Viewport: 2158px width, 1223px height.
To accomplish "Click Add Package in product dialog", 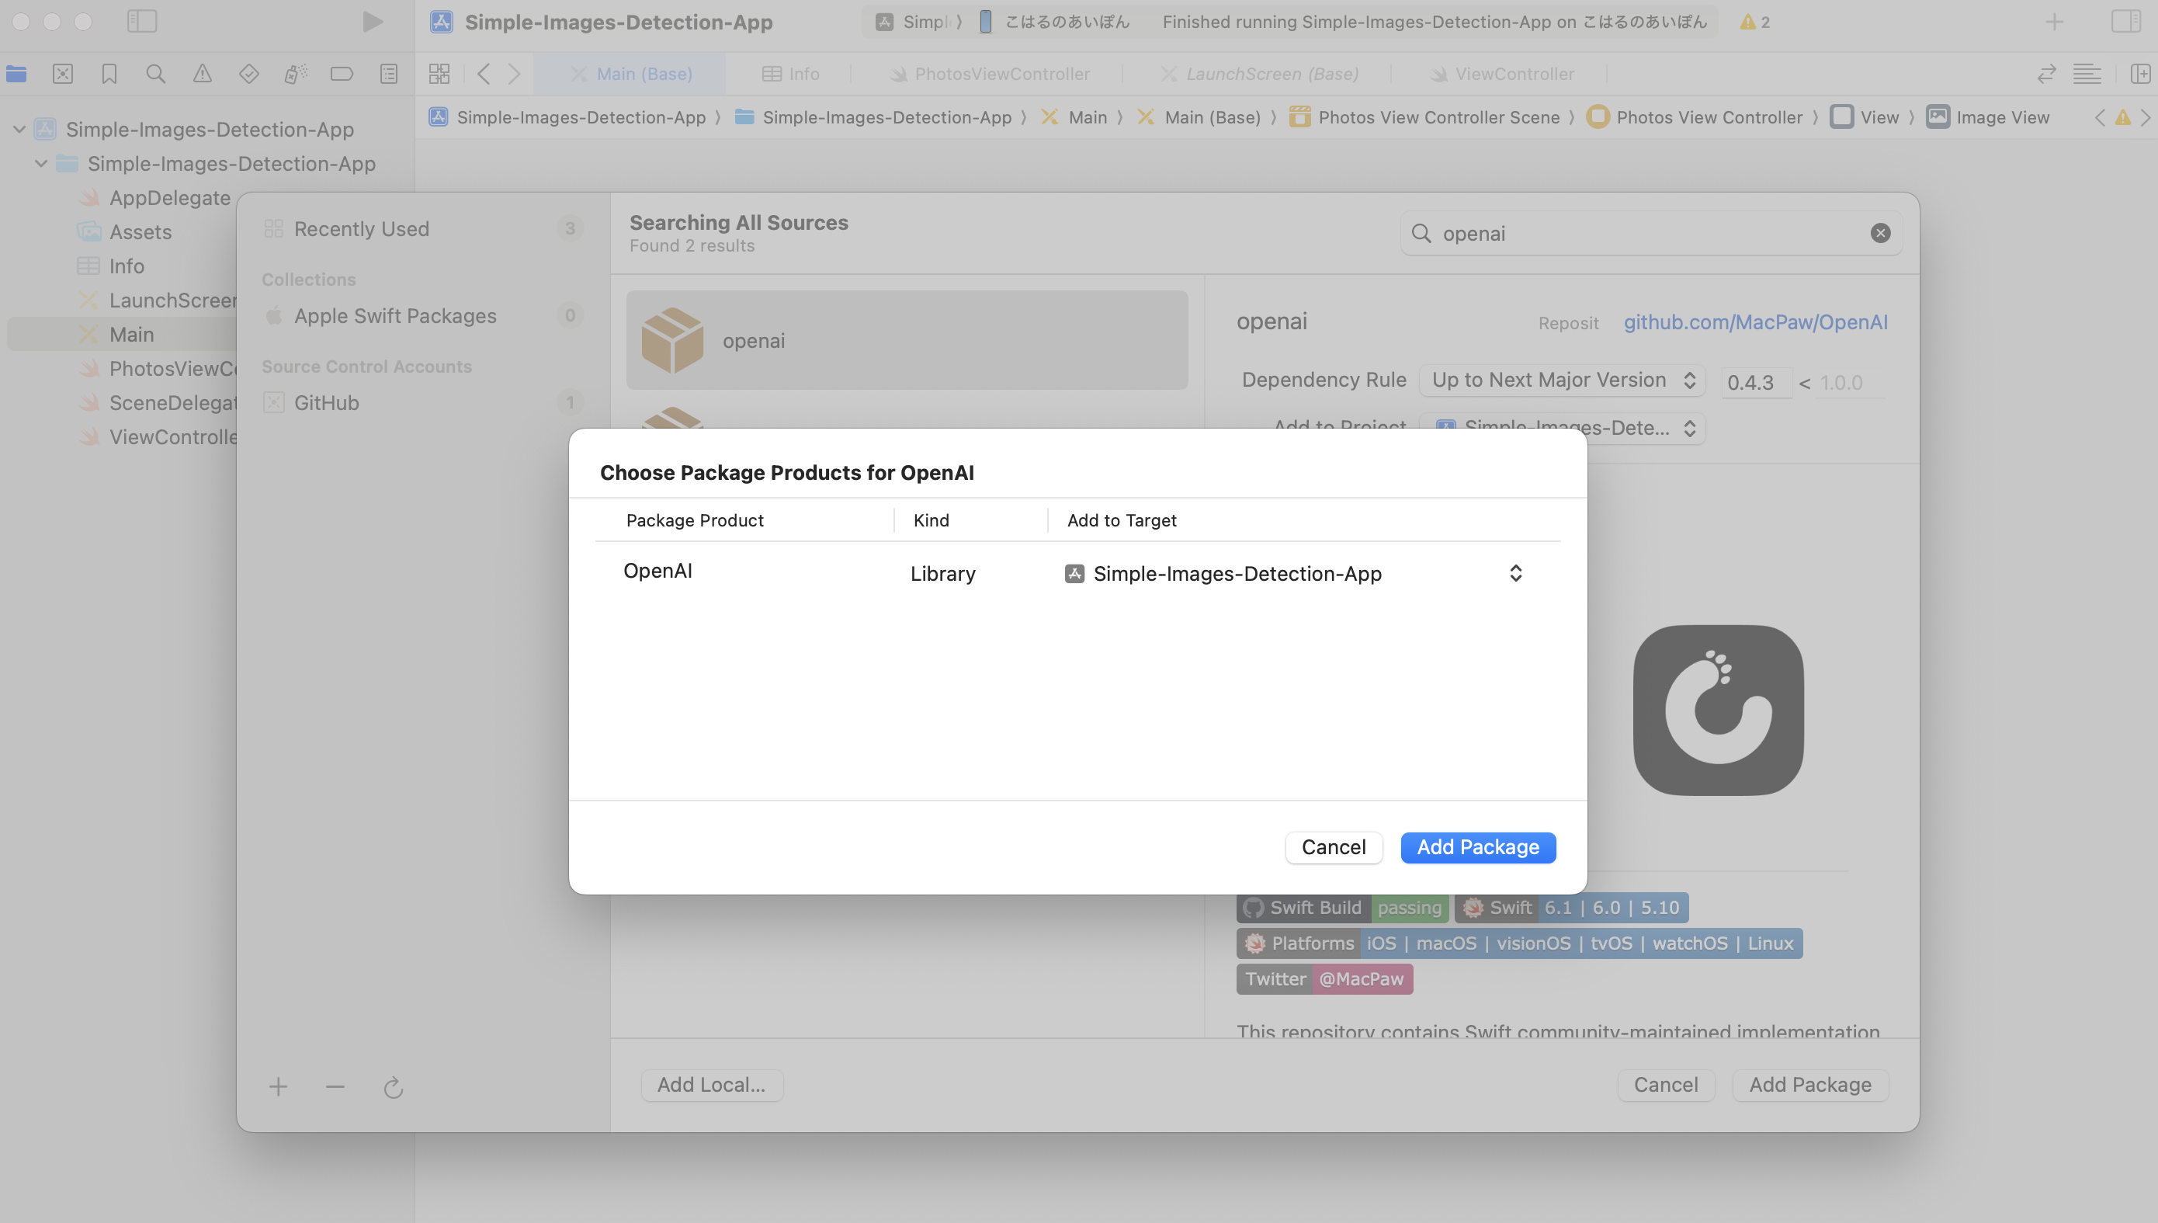I will click(1477, 846).
